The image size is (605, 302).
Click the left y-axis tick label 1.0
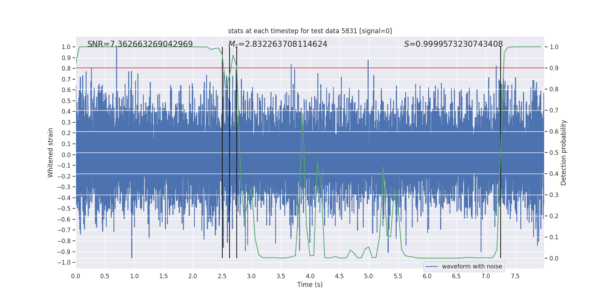(66, 47)
